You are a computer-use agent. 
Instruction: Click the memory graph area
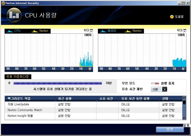(x=142, y=50)
